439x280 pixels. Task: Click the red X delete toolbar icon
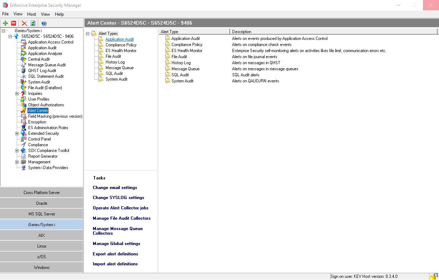point(24,24)
